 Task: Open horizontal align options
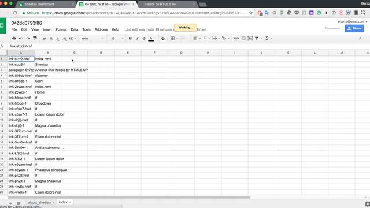[x=195, y=39]
